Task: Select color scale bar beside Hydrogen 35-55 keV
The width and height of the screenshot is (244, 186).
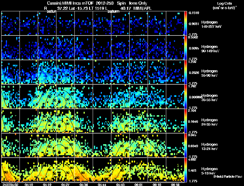Action: coord(185,97)
